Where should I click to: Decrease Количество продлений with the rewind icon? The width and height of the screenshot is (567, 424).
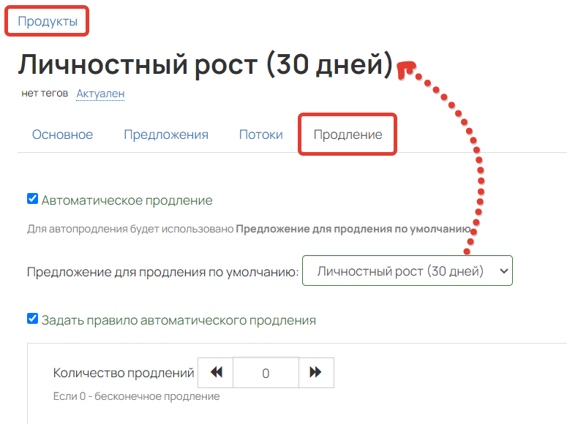[x=216, y=373]
